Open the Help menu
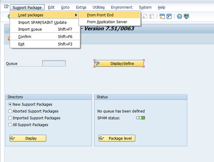The image size is (214, 162). [x=161, y=7]
